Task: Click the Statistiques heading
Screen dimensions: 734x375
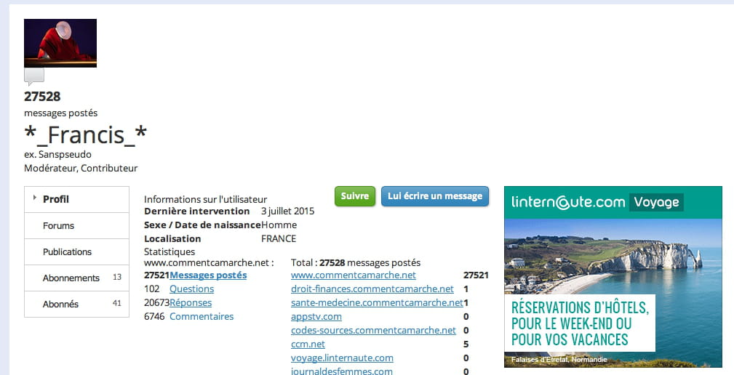Action: (169, 252)
